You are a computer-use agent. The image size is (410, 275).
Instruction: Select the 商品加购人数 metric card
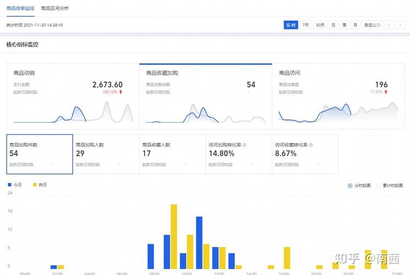pyautogui.click(x=106, y=154)
